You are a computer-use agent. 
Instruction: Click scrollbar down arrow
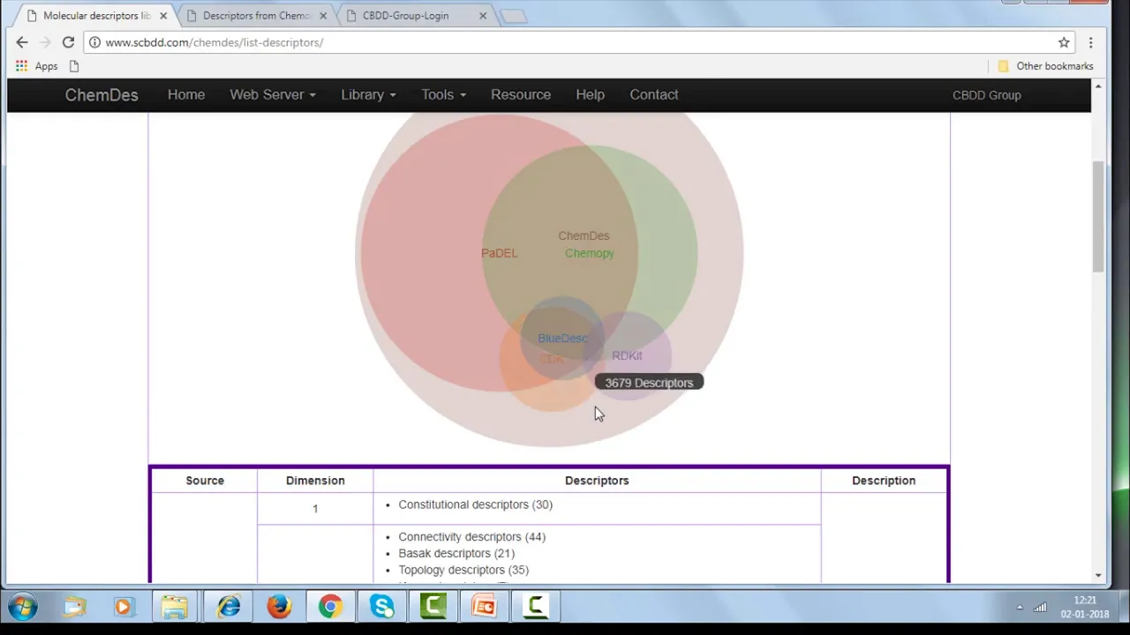coord(1098,576)
